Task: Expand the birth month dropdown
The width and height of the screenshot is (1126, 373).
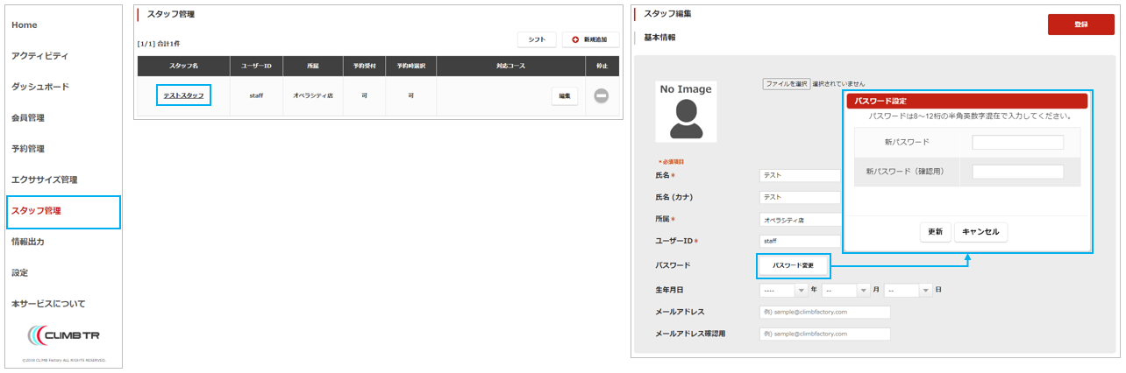Action: 844,291
